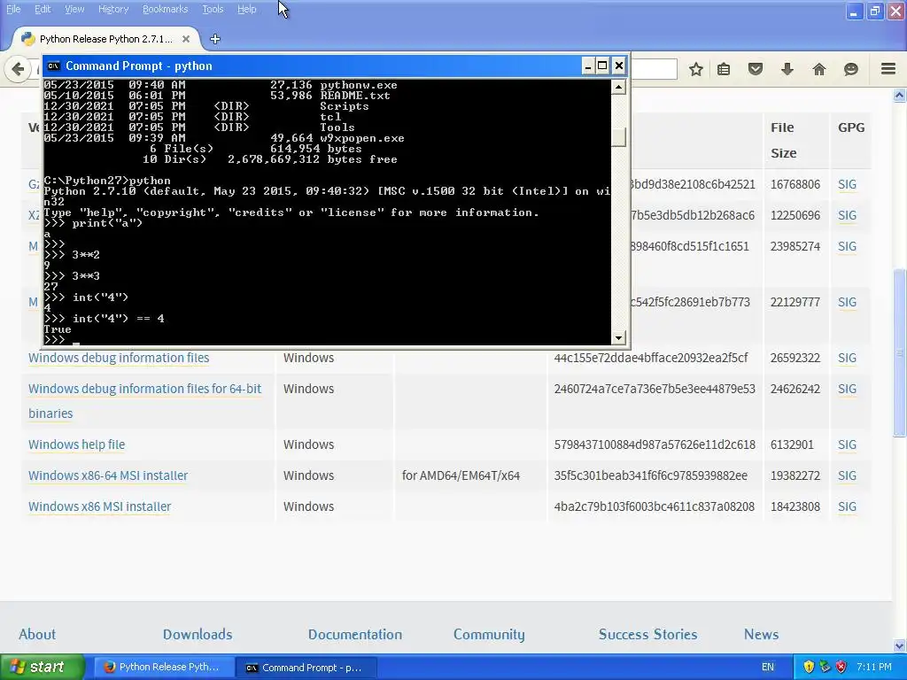
Task: Open the Windows help file link
Action: 76,444
